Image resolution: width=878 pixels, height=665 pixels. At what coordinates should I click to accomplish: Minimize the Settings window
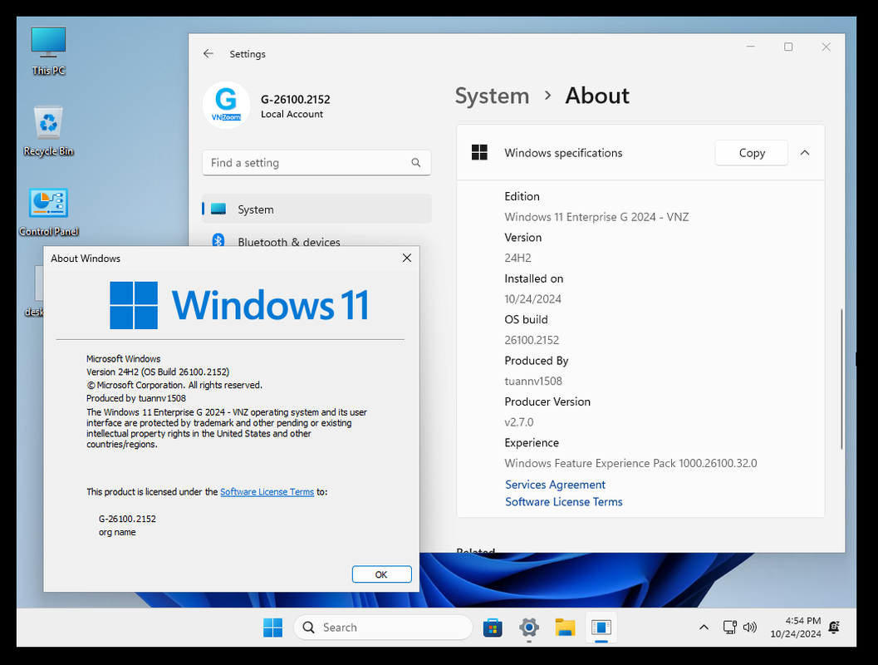point(751,47)
